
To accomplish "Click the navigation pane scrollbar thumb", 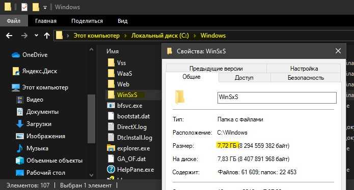I will [x=91, y=119].
